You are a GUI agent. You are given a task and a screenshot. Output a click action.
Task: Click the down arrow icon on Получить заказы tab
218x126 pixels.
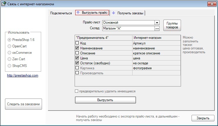114,13
